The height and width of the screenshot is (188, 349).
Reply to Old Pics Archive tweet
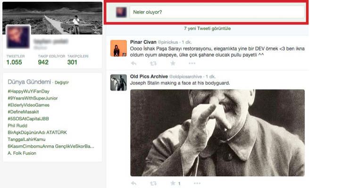pyautogui.click(x=133, y=183)
